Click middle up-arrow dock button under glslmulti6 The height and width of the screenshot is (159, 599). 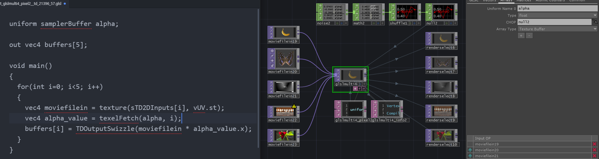(360, 89)
